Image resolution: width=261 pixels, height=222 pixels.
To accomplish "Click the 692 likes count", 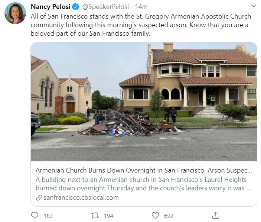I will 169,216.
